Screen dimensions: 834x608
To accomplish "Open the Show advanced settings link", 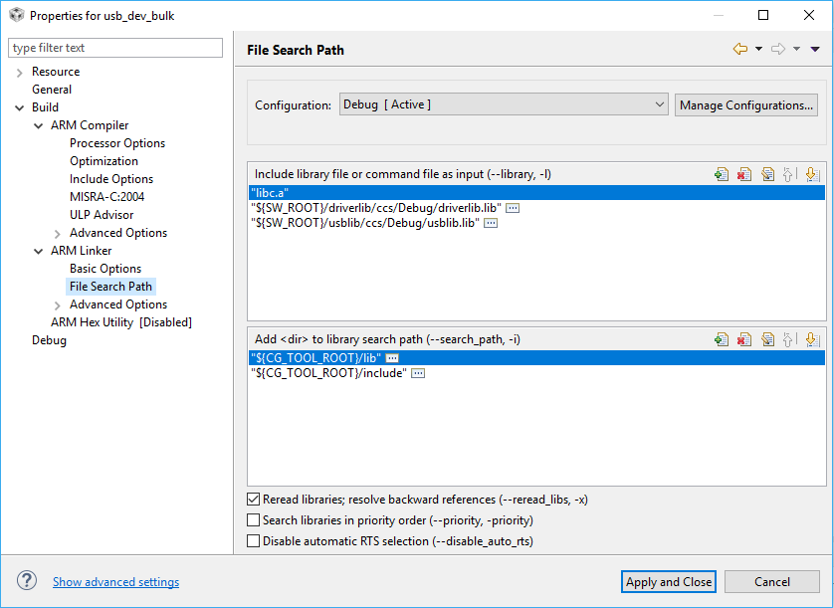I will click(x=115, y=582).
